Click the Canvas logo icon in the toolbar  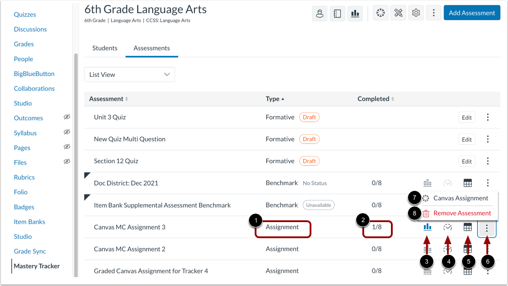(x=380, y=13)
